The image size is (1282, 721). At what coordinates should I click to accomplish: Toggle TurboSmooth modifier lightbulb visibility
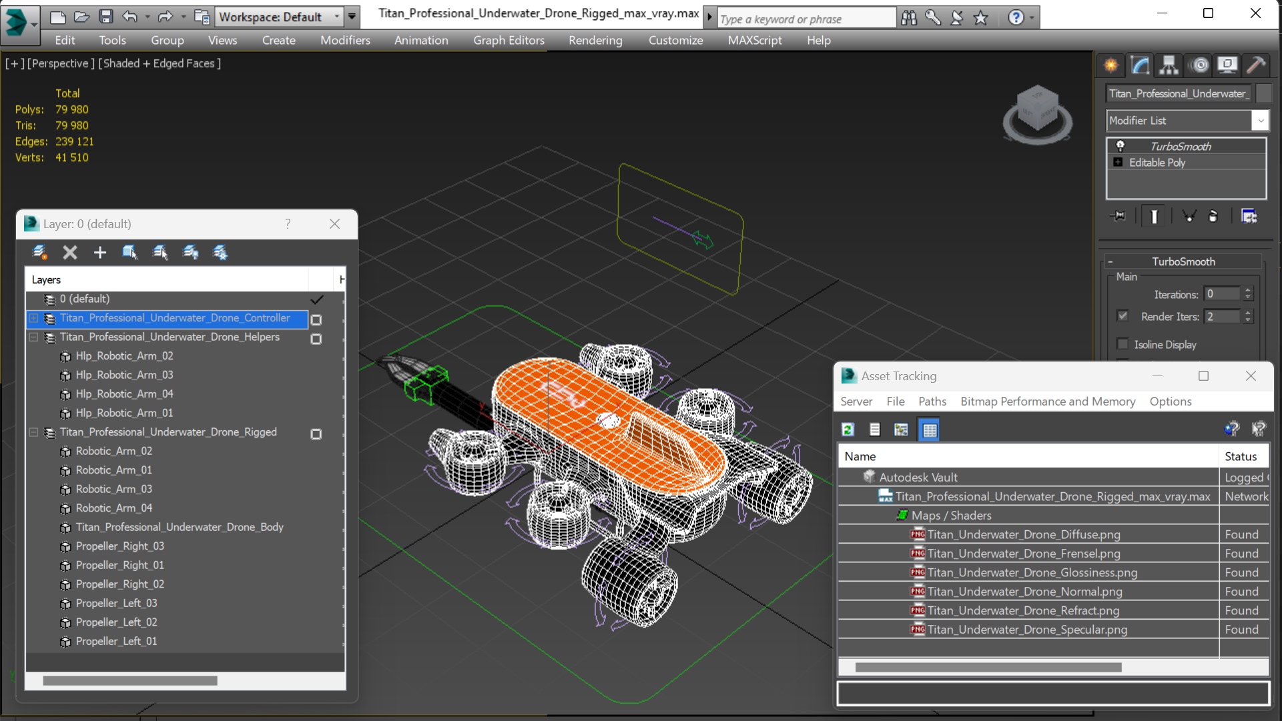pos(1120,146)
